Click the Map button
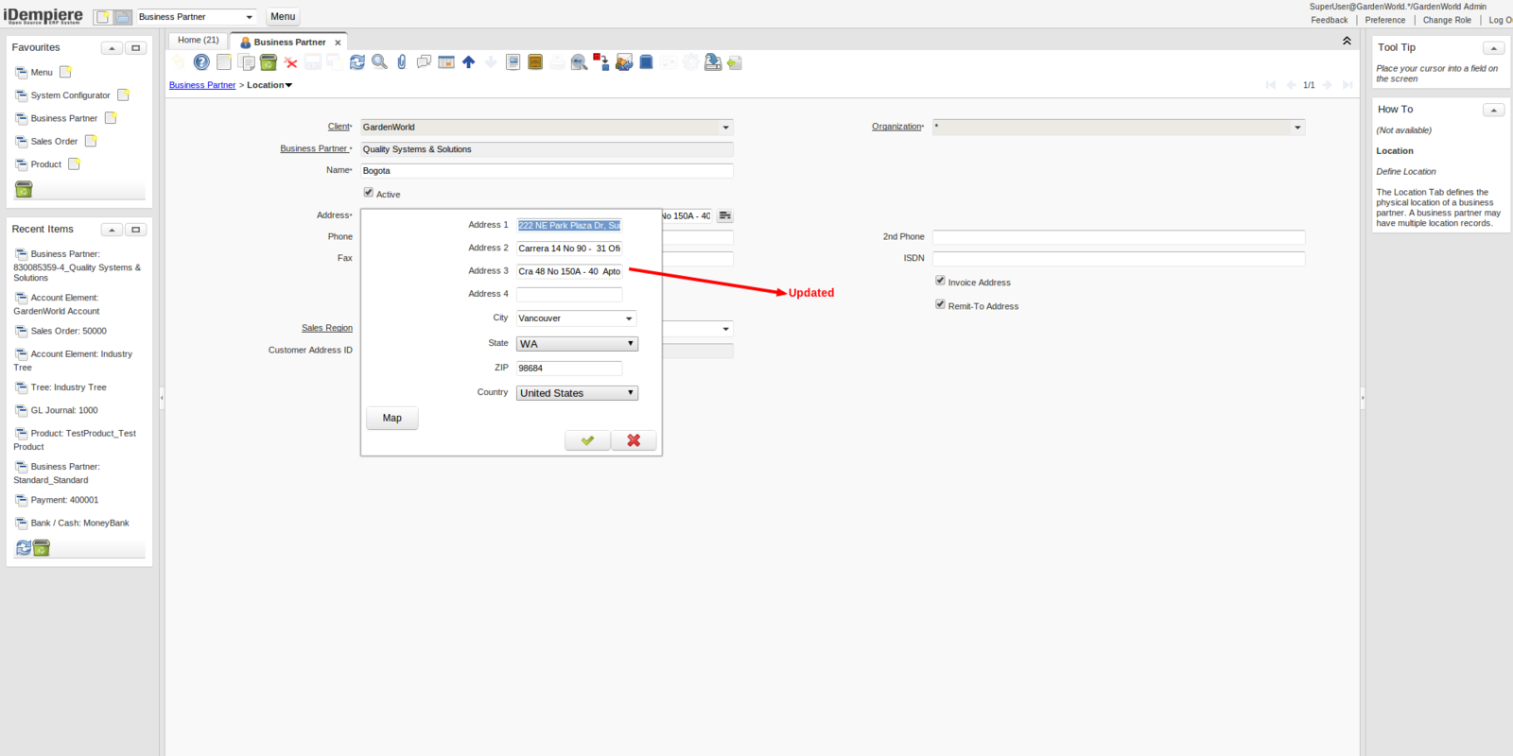This screenshot has width=1513, height=756. click(391, 418)
